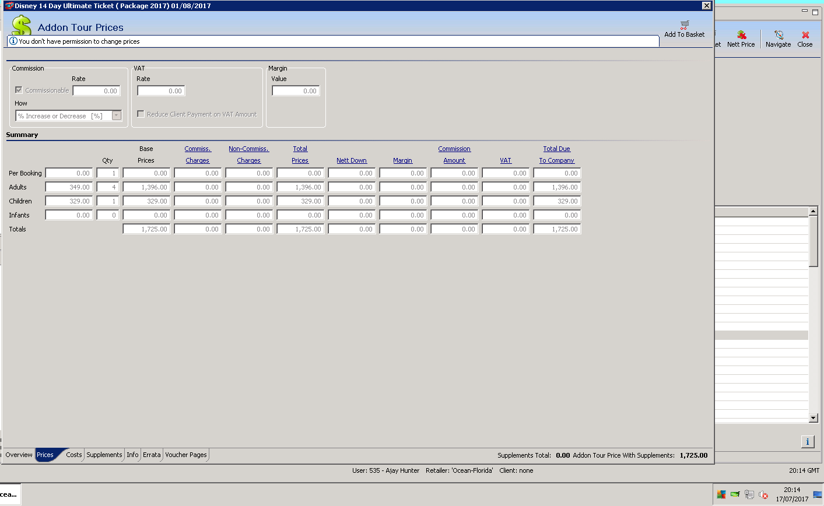Viewport: 824px width, 506px height.
Task: Click the Commiss. Charges column link
Action: pos(198,154)
